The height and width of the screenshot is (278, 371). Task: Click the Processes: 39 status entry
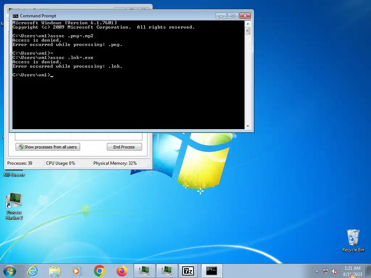[x=20, y=163]
